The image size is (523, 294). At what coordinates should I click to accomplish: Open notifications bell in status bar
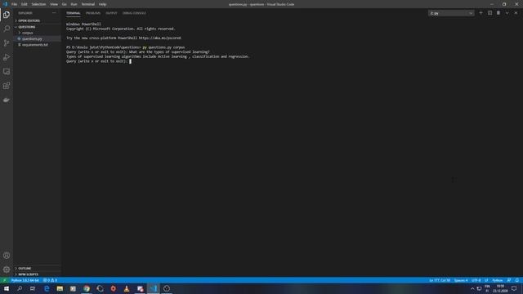coord(516,280)
